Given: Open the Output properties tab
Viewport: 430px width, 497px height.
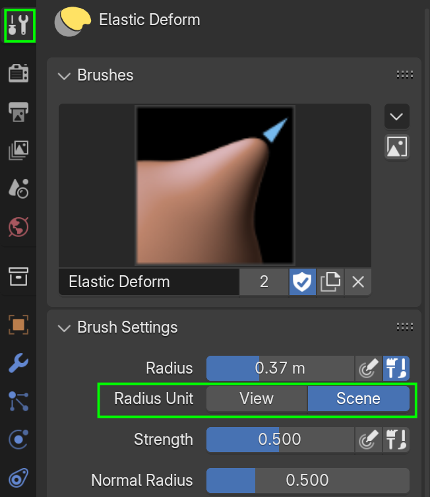Looking at the screenshot, I should [18, 112].
